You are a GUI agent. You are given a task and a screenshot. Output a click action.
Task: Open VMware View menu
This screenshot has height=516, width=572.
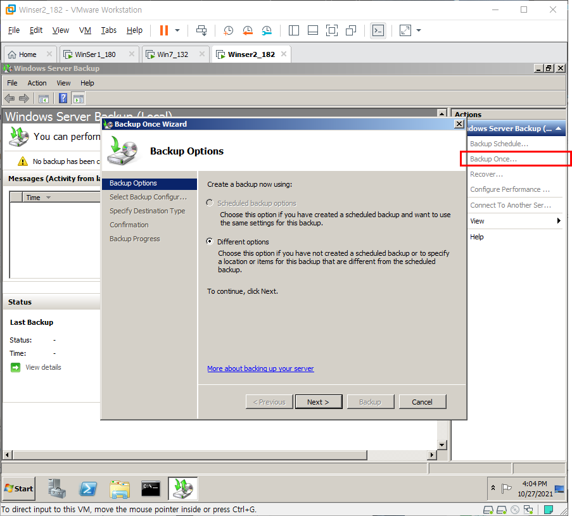[x=61, y=30]
